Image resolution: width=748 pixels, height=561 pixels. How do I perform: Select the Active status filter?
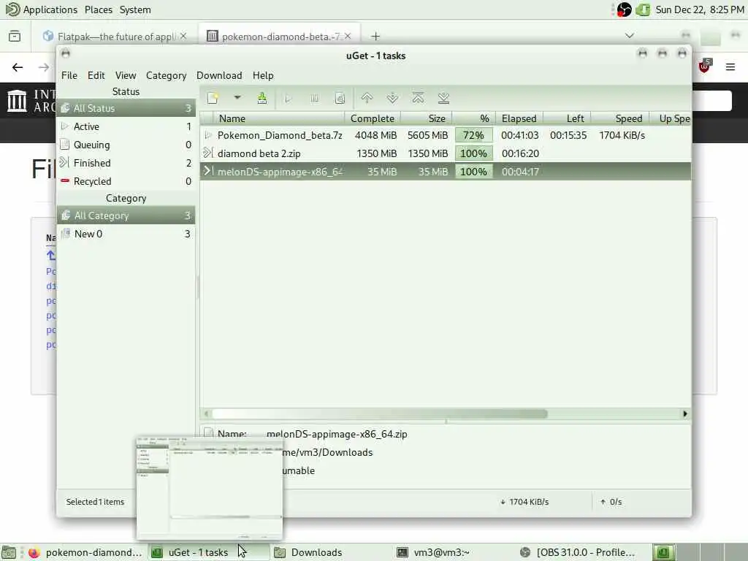click(126, 126)
